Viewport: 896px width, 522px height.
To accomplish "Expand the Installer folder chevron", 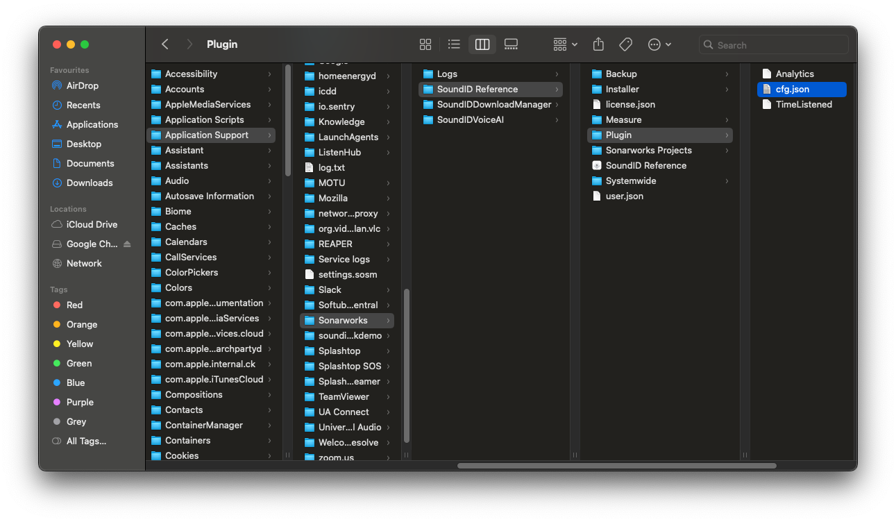I will pyautogui.click(x=727, y=90).
